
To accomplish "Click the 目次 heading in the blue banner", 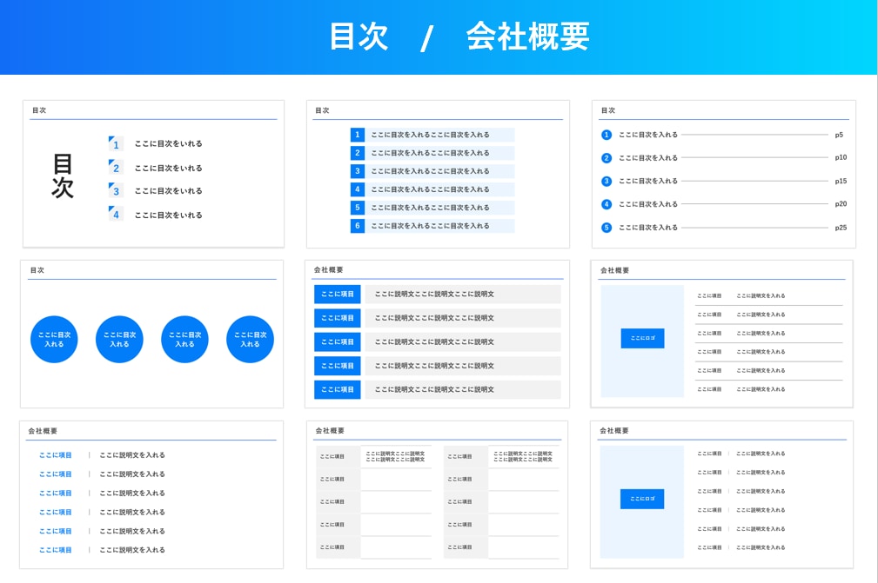I will point(359,36).
